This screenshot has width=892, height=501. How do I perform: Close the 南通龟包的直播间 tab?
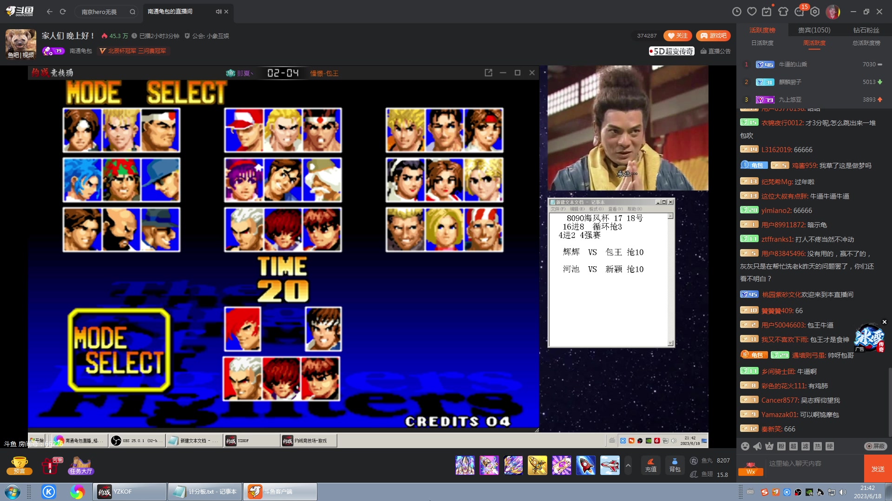tap(226, 12)
